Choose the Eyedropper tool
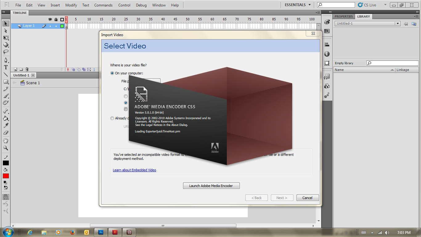The image size is (421, 237). coord(6,125)
